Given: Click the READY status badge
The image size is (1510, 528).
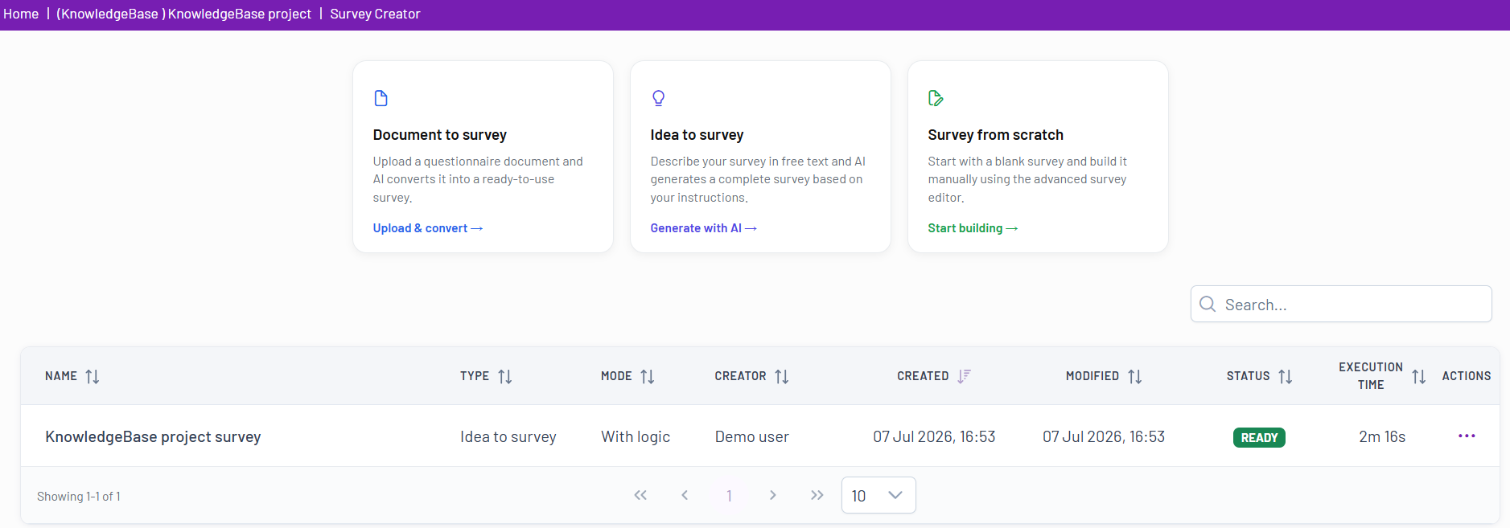Looking at the screenshot, I should [x=1259, y=437].
